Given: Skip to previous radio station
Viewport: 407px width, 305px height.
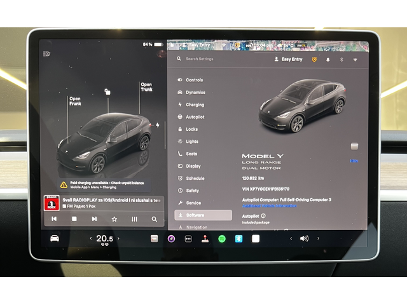Looking at the screenshot, I should tap(54, 219).
